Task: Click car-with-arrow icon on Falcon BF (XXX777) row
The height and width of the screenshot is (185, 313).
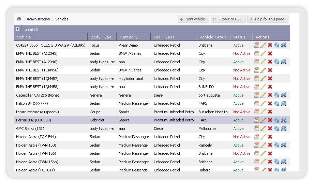Action: [284, 103]
